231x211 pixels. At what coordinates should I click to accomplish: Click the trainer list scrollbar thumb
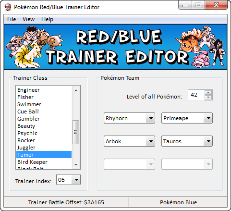point(75,132)
